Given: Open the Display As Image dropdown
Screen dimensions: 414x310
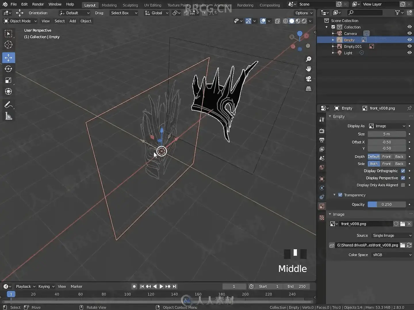Looking at the screenshot, I should (387, 126).
